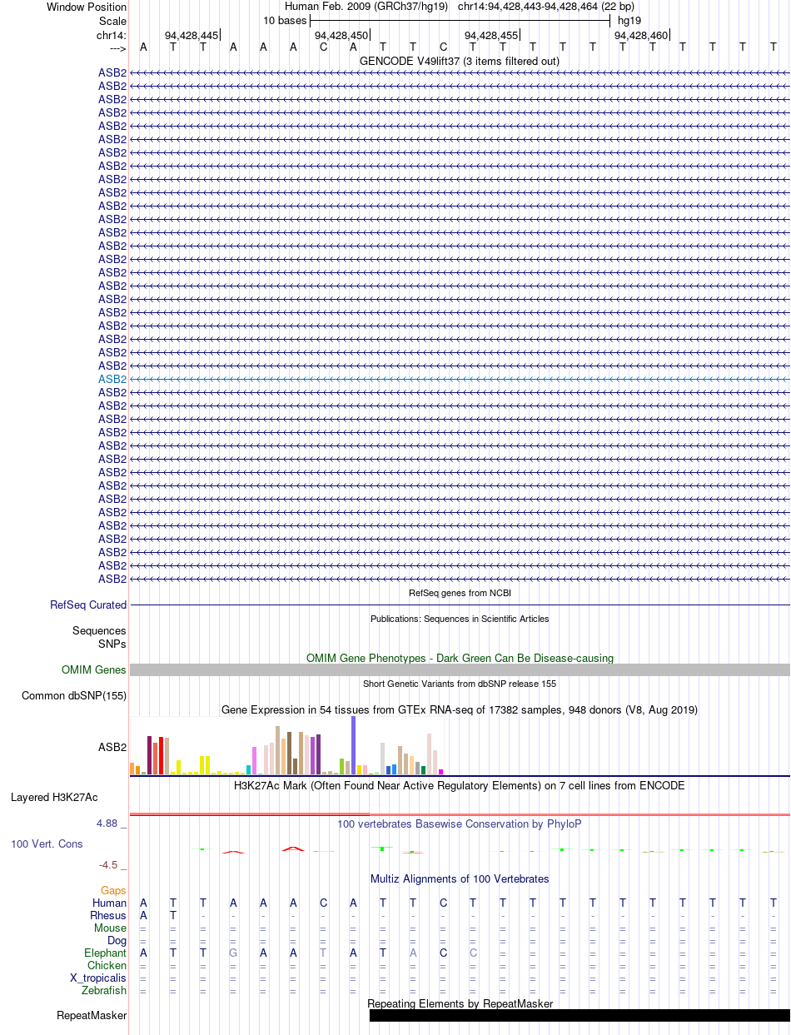Select the Zebrafish alignment row label
791x1035 pixels.
[104, 990]
